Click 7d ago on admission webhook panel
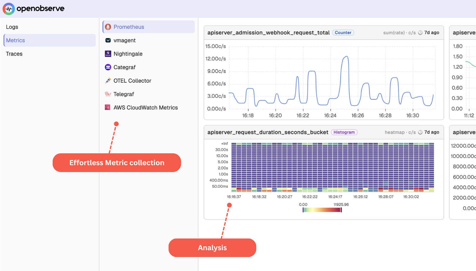 [432, 33]
